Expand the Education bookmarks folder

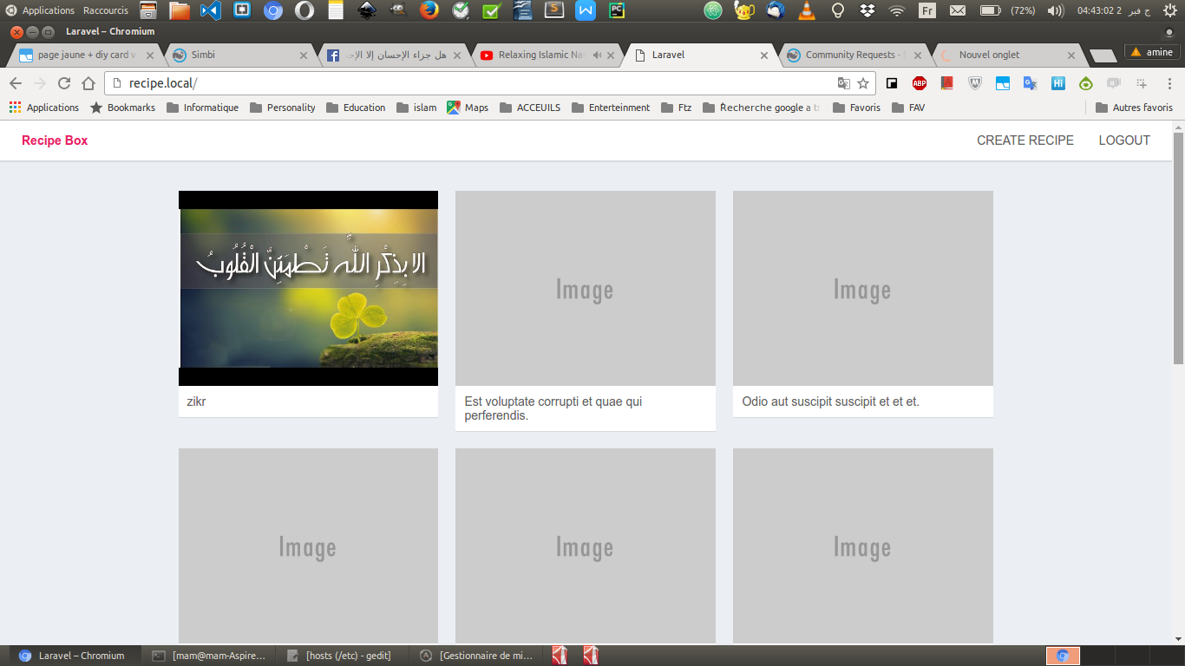[355, 108]
